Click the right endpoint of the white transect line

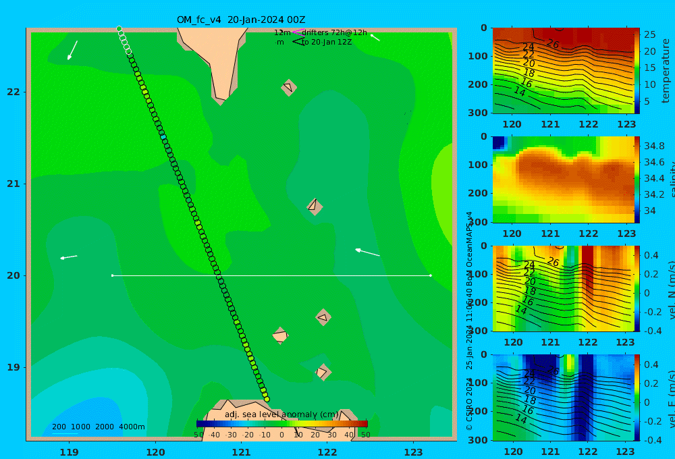[x=431, y=275]
